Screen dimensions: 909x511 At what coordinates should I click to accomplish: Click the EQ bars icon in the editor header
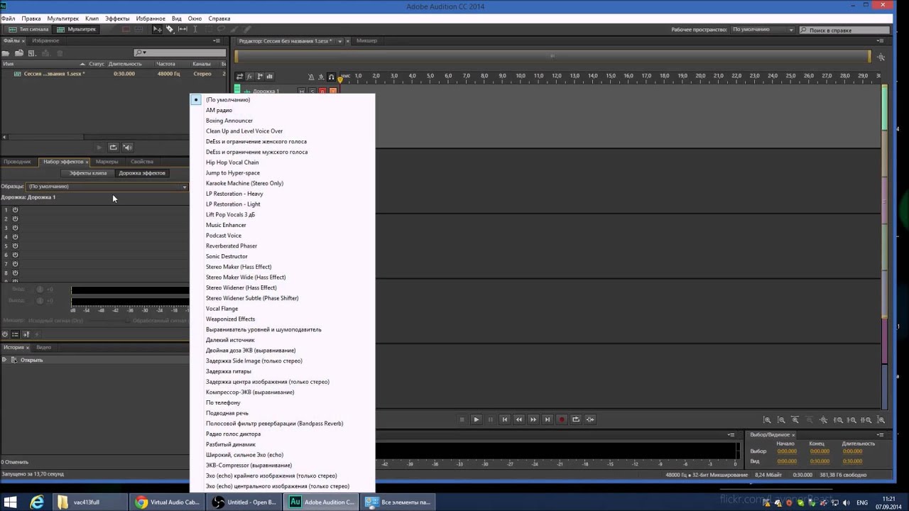(270, 77)
